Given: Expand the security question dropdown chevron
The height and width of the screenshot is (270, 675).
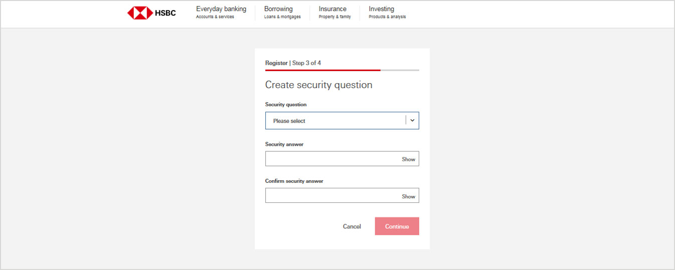Looking at the screenshot, I should click(x=412, y=121).
